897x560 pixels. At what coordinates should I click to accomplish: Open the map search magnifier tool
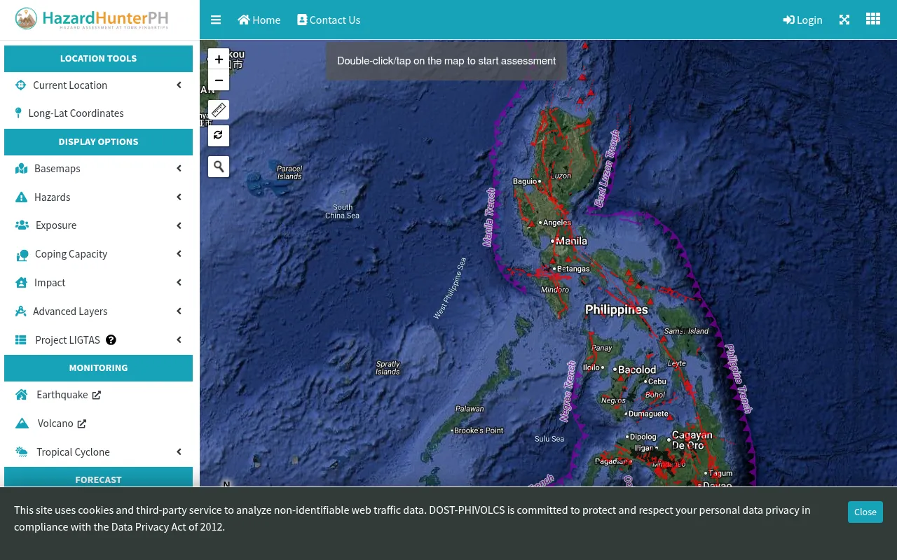pyautogui.click(x=219, y=167)
